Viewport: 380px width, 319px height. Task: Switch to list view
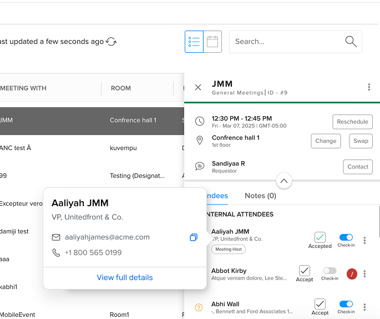tap(194, 42)
